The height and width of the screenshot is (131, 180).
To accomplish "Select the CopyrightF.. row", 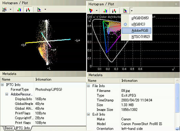I will pyautogui.click(x=43, y=118).
